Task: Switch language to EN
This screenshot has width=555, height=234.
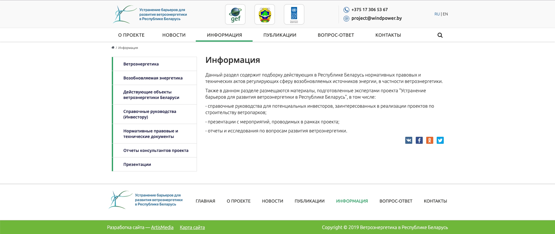Action: [445, 14]
